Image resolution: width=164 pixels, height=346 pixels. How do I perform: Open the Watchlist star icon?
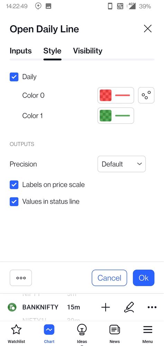[16, 330]
